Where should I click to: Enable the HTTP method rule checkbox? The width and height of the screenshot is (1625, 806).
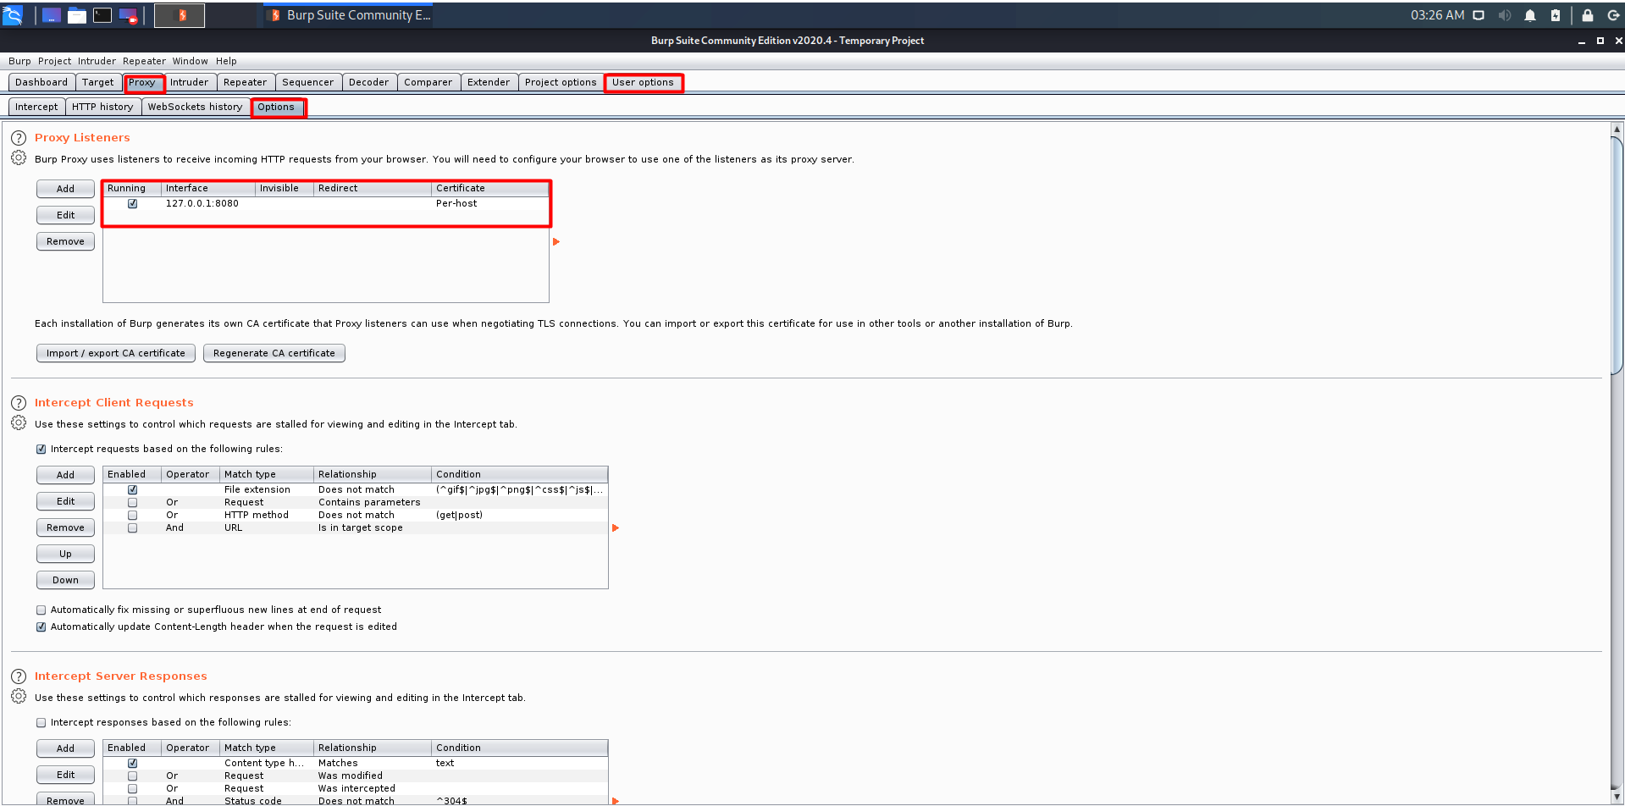pyautogui.click(x=132, y=515)
